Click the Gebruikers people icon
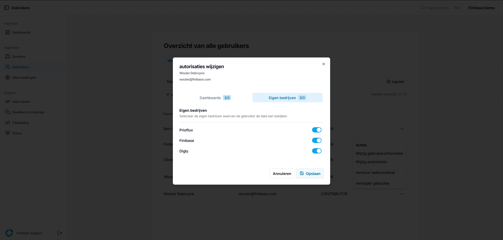Screen dimensions: 503x240 pos(8,67)
